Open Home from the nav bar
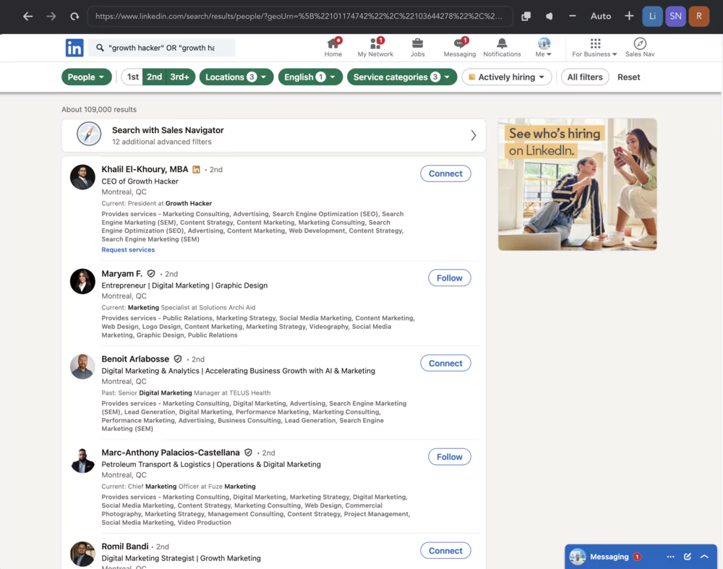The image size is (723, 569). (x=333, y=48)
